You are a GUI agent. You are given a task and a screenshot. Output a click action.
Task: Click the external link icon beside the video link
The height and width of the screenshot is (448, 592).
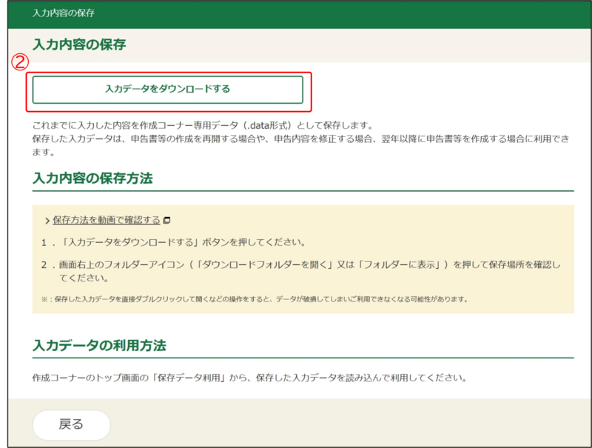click(167, 220)
